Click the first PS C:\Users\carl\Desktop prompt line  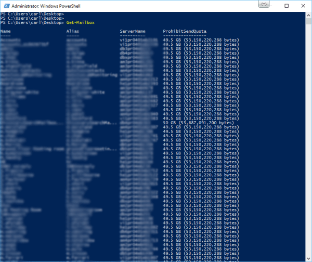click(x=32, y=14)
